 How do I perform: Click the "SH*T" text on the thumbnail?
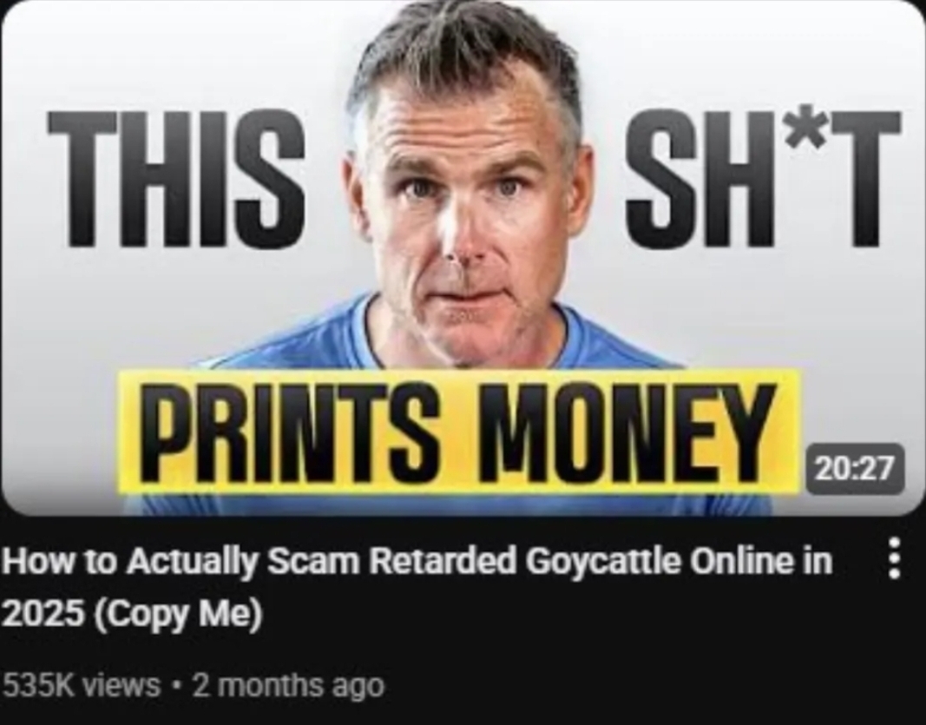765,180
